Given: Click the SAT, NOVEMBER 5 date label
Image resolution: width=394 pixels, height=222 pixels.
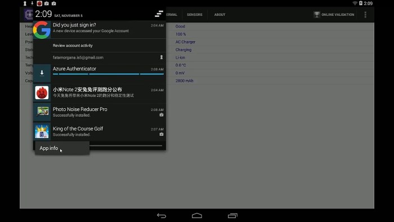Looking at the screenshot, I should 68,16.
